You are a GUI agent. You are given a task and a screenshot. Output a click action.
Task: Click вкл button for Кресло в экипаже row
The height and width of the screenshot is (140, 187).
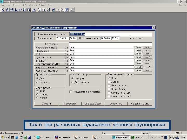tap(138, 47)
